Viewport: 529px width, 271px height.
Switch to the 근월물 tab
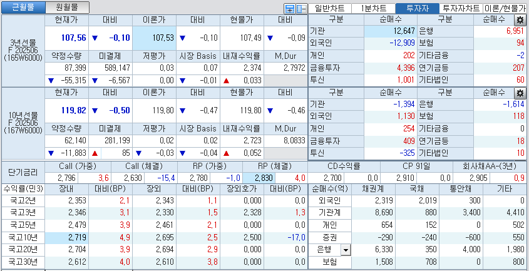coord(23,8)
